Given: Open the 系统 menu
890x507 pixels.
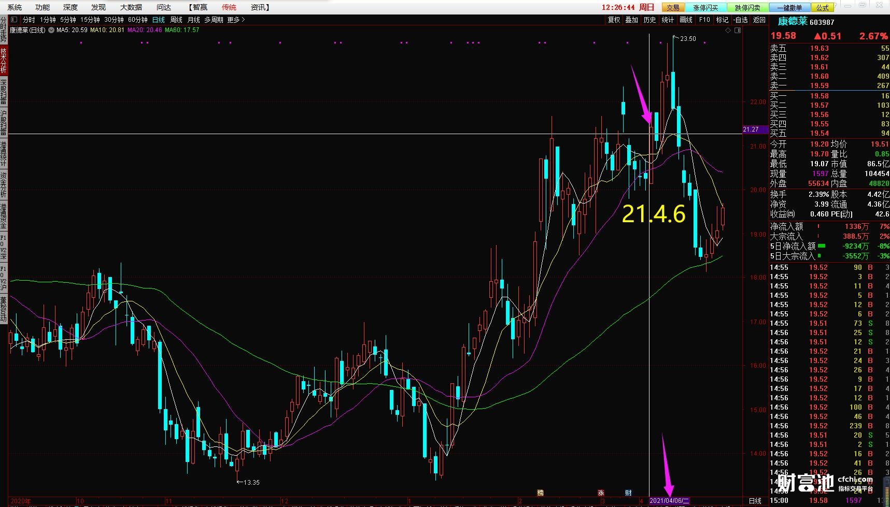Looking at the screenshot, I should click(x=15, y=7).
